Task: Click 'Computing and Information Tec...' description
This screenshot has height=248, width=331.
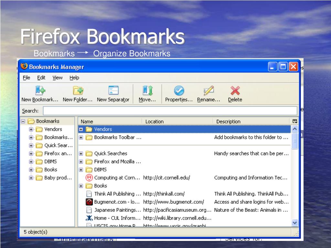Action: click(251, 178)
